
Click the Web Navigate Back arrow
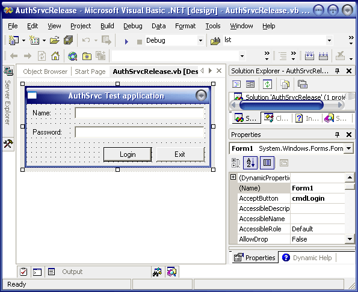(x=14, y=56)
